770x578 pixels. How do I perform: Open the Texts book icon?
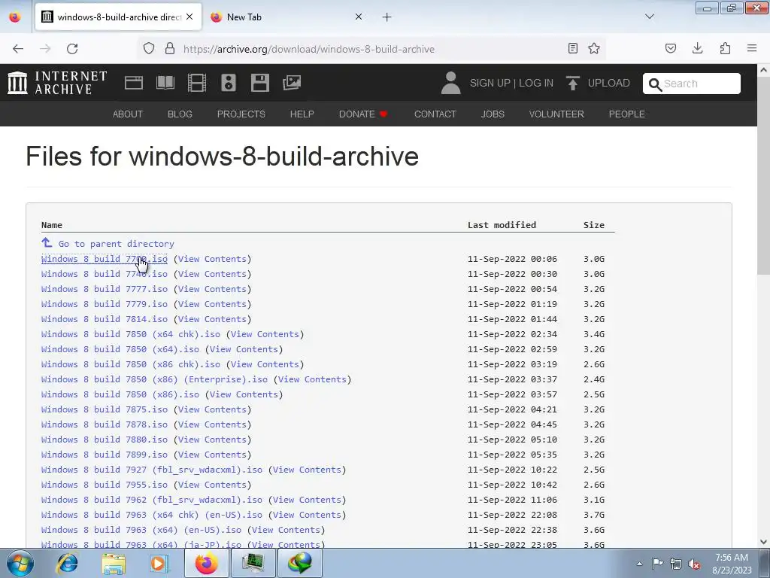[165, 83]
